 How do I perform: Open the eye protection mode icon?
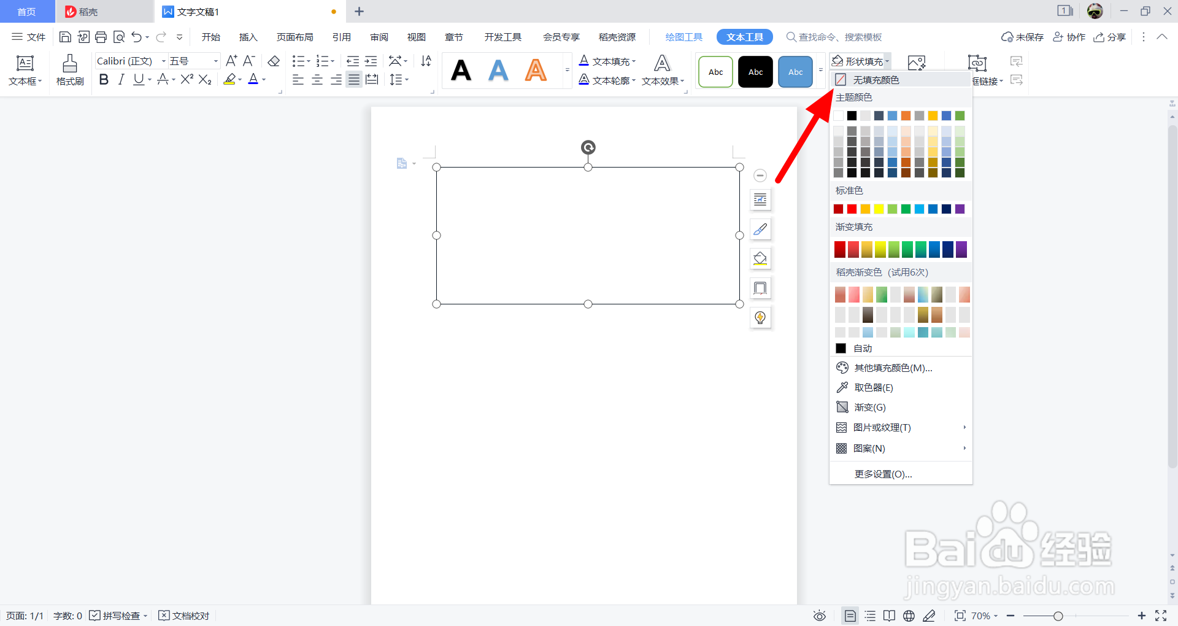[x=819, y=616]
